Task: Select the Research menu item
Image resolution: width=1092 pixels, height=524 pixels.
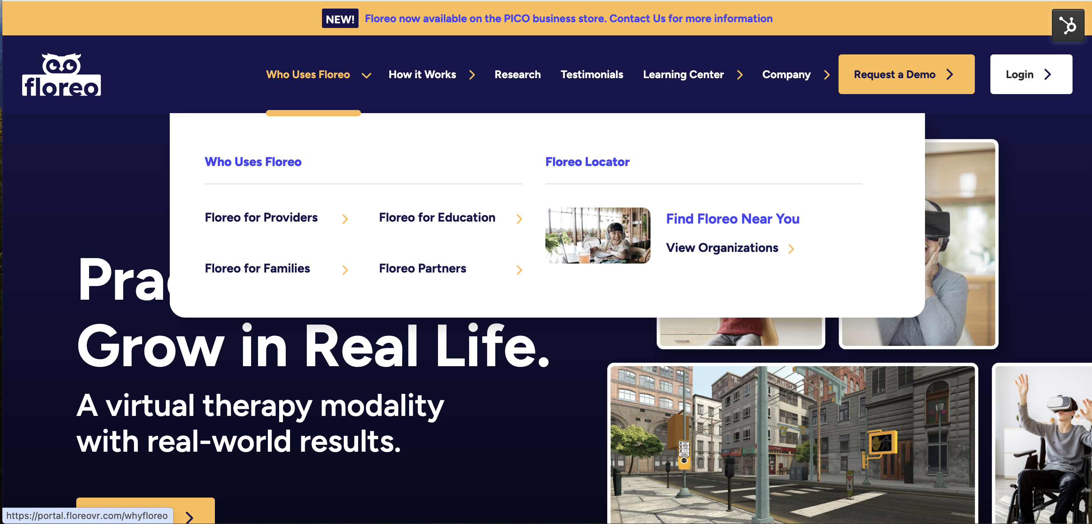Action: pos(517,74)
